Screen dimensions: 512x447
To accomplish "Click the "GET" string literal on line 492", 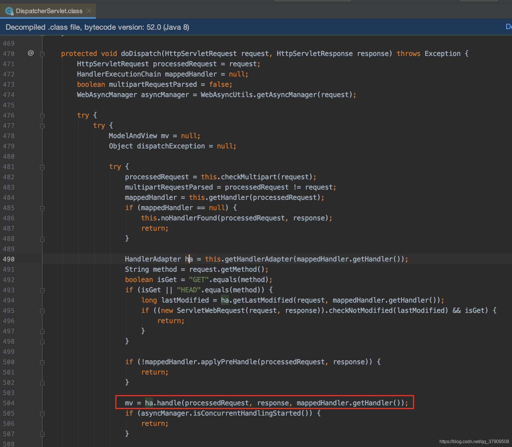I will click(199, 280).
